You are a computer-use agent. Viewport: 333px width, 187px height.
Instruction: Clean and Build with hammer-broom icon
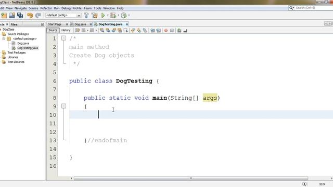click(95, 16)
